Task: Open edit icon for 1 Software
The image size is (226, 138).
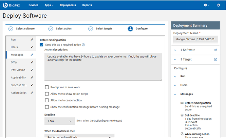Action: [215, 50]
